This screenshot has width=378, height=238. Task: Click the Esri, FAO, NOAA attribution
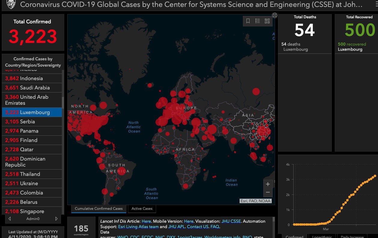256,201
